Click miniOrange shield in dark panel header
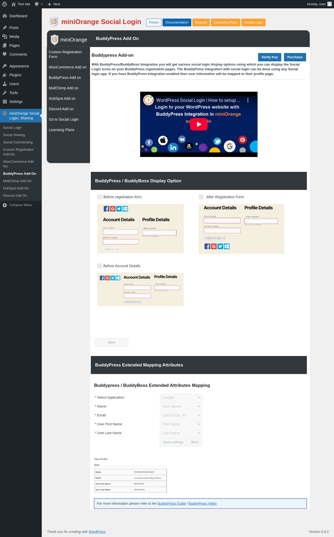This screenshot has height=537, width=334. (x=55, y=40)
